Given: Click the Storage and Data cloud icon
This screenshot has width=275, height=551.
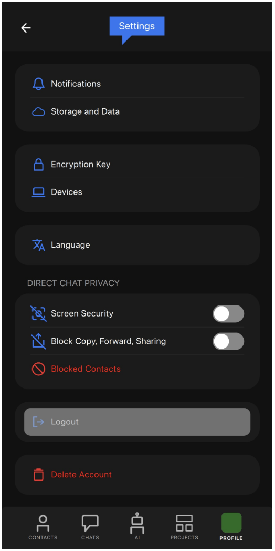Looking at the screenshot, I should 39,112.
